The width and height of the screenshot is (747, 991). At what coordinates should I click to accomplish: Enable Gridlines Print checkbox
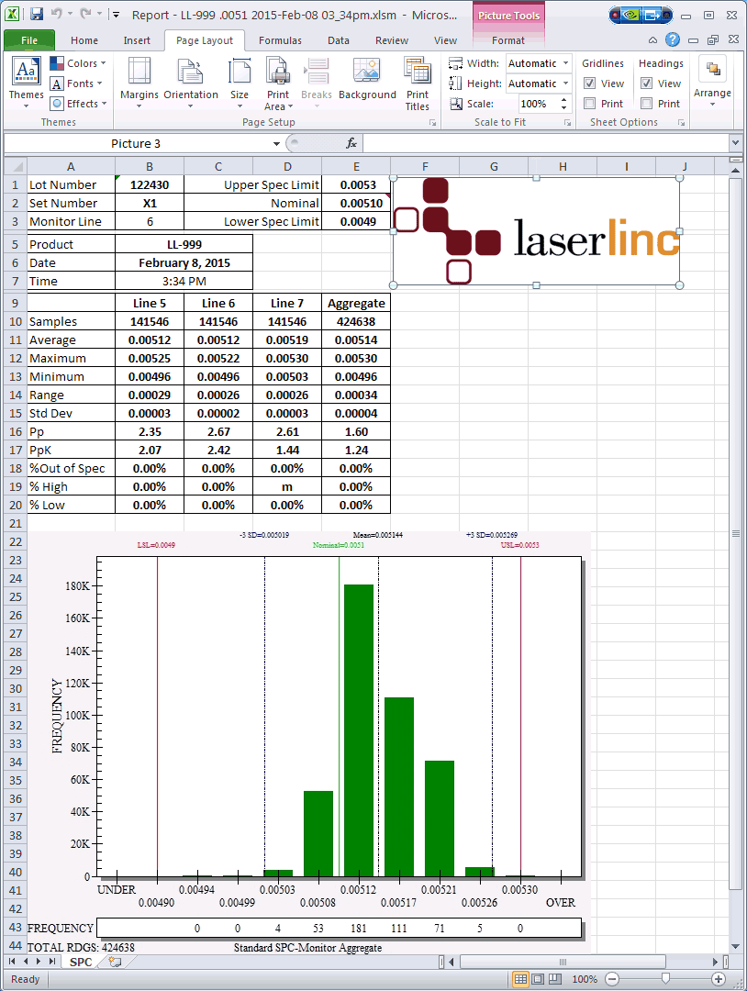590,104
